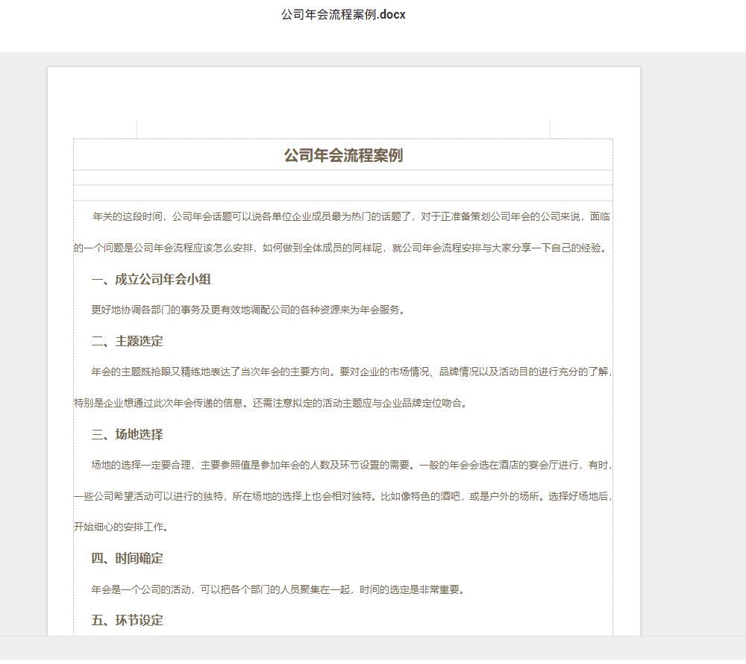Click the heading 四、时间确定

tap(127, 558)
